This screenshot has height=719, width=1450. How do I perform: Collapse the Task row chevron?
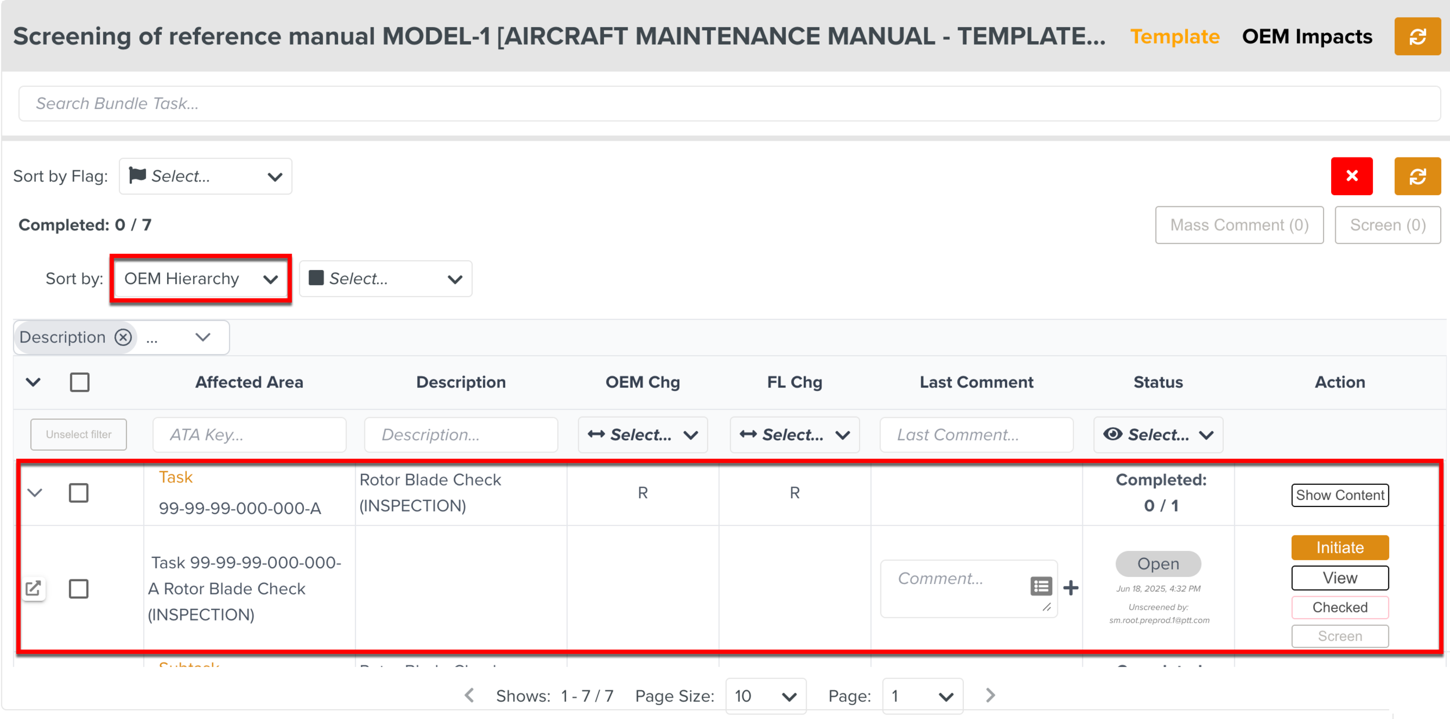[x=35, y=493]
